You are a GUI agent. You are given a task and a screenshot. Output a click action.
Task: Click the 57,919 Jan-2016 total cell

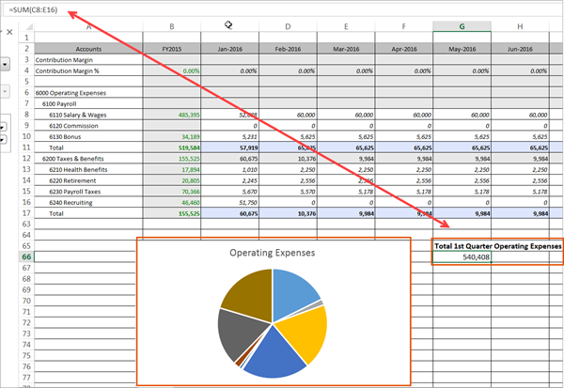point(230,147)
